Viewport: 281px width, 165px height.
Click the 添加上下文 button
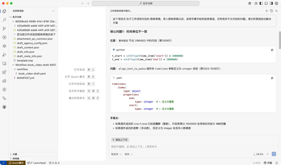pyautogui.click(x=120, y=140)
